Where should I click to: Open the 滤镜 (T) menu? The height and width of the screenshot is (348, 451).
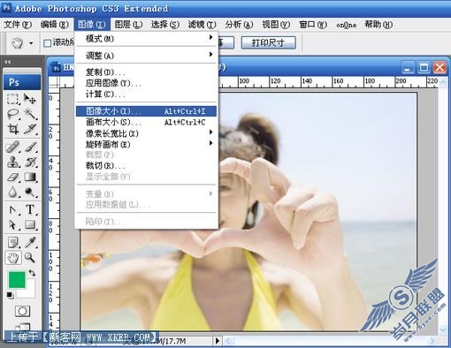coord(203,25)
